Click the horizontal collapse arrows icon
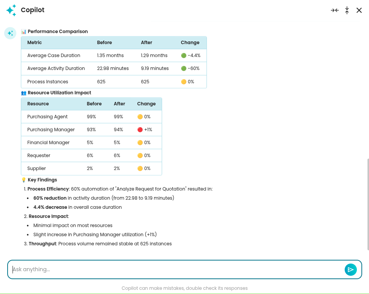 pyautogui.click(x=334, y=10)
